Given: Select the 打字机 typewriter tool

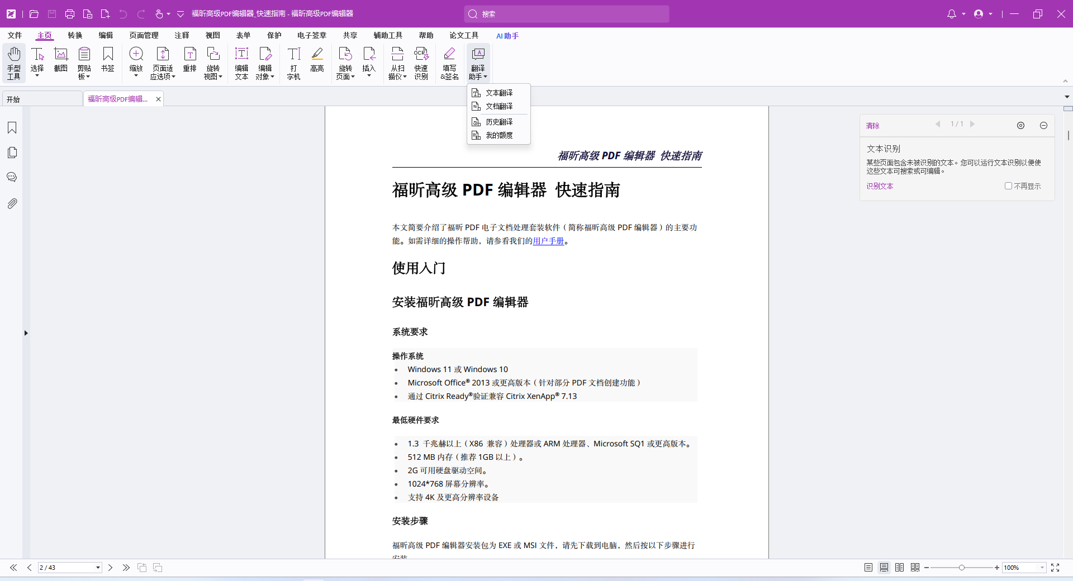Looking at the screenshot, I should [293, 61].
